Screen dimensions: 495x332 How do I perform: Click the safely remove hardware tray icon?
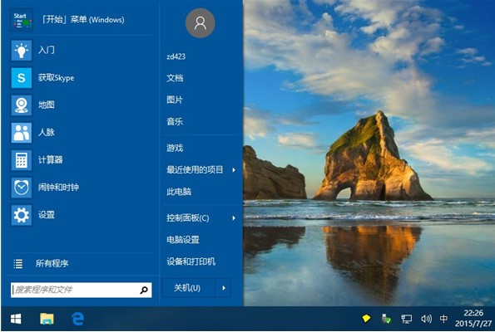[x=386, y=319]
